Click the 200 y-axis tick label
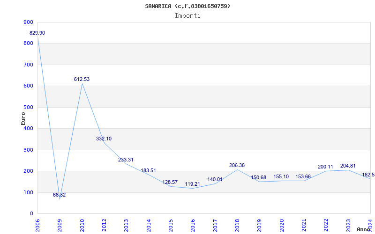Screen dimensions: 375x234 (x=28, y=171)
